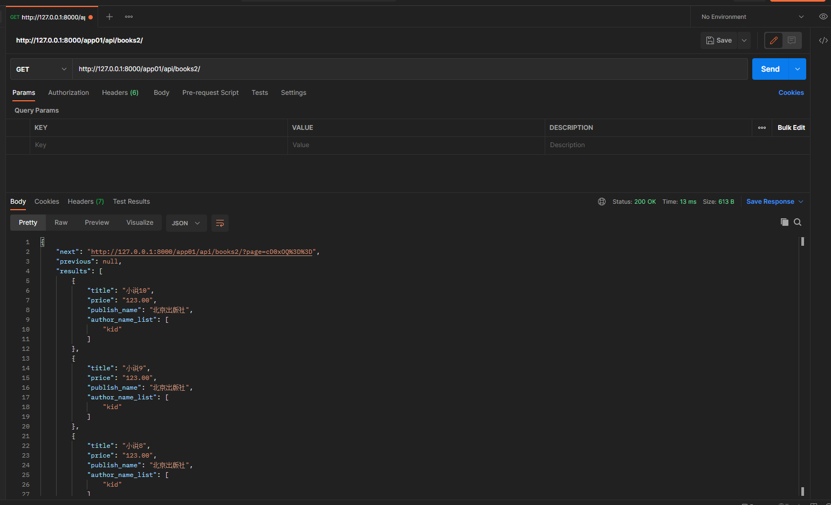Open tab options three-dot menu
The image size is (831, 505).
click(129, 17)
